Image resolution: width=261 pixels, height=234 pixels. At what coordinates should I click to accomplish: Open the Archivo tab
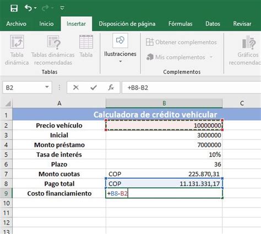pos(16,24)
